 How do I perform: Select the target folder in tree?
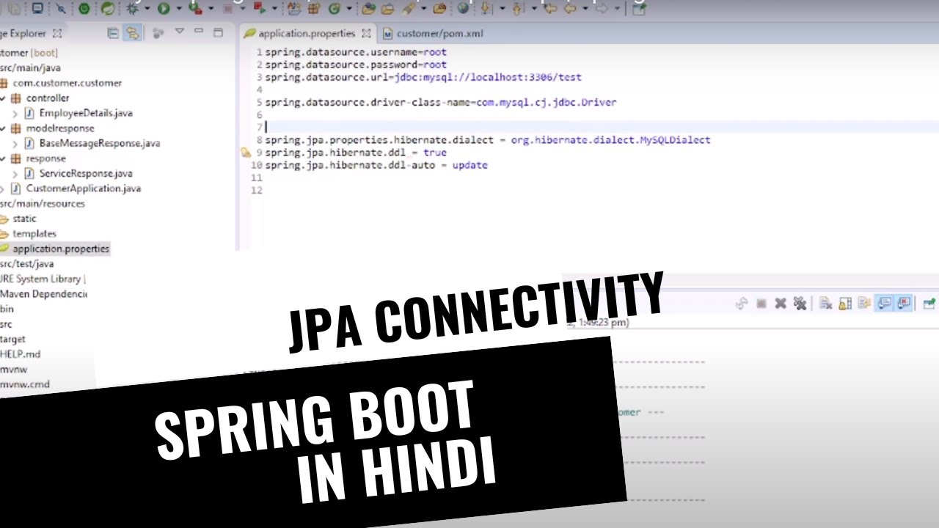[x=13, y=339]
